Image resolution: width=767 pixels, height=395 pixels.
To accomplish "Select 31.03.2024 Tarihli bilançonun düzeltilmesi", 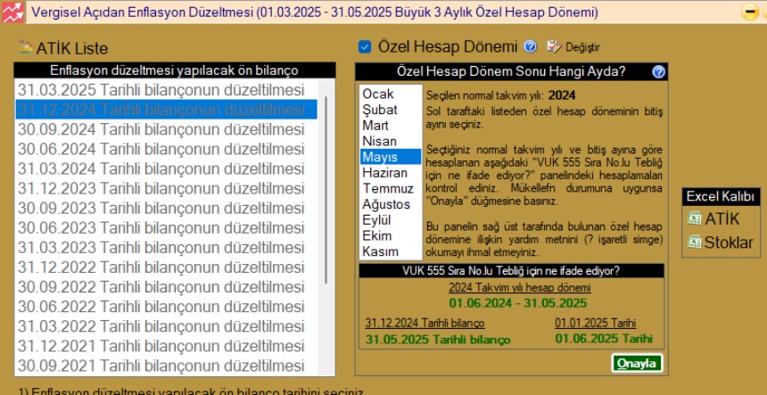I will pos(166,169).
